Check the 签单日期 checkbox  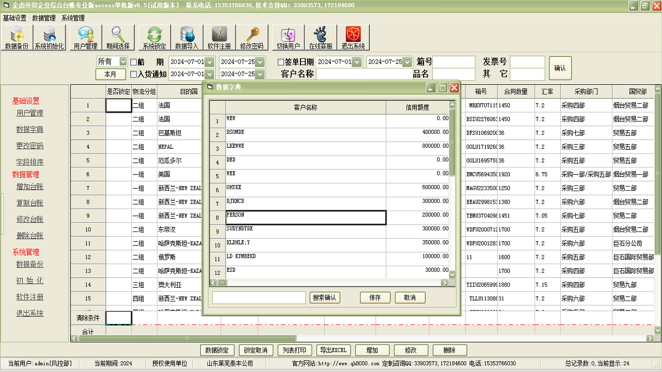pyautogui.click(x=281, y=62)
